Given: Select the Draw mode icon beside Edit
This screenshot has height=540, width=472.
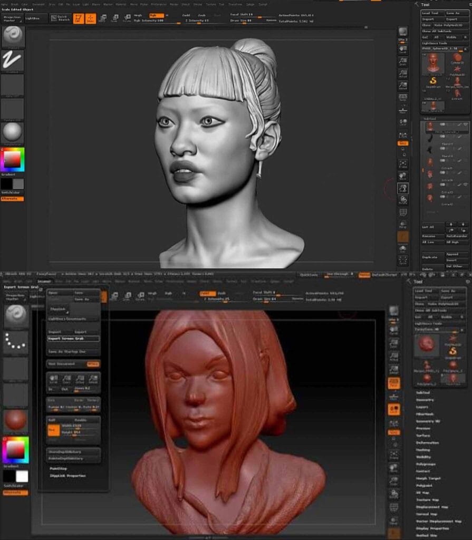Looking at the screenshot, I should coord(91,18).
